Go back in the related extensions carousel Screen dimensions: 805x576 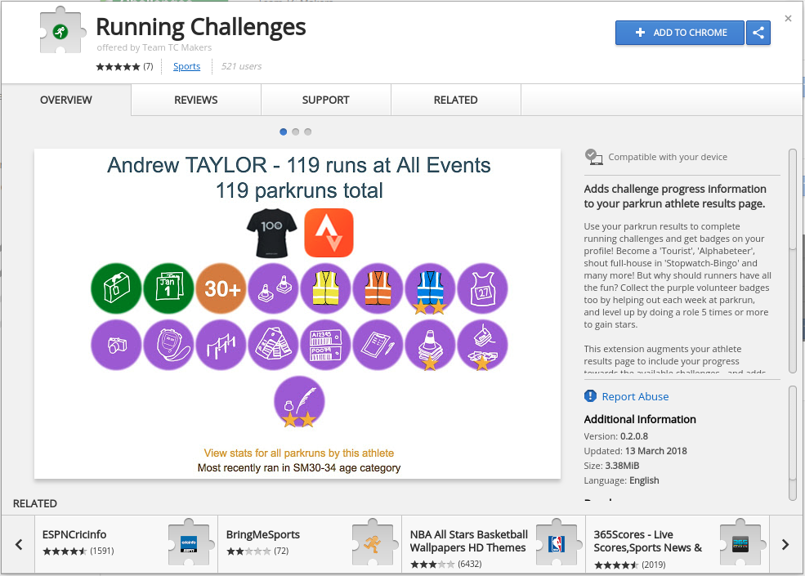pos(18,544)
